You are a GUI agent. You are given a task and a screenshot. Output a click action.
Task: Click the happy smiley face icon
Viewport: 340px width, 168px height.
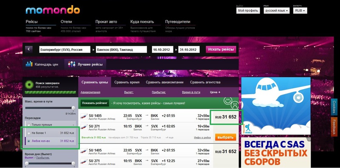[228, 101]
